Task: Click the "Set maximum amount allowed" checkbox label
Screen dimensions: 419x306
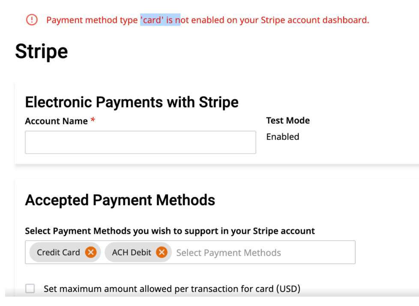Action: [172, 289]
